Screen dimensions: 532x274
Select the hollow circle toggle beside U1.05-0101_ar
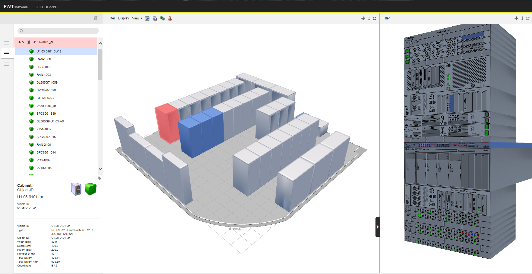click(x=23, y=42)
